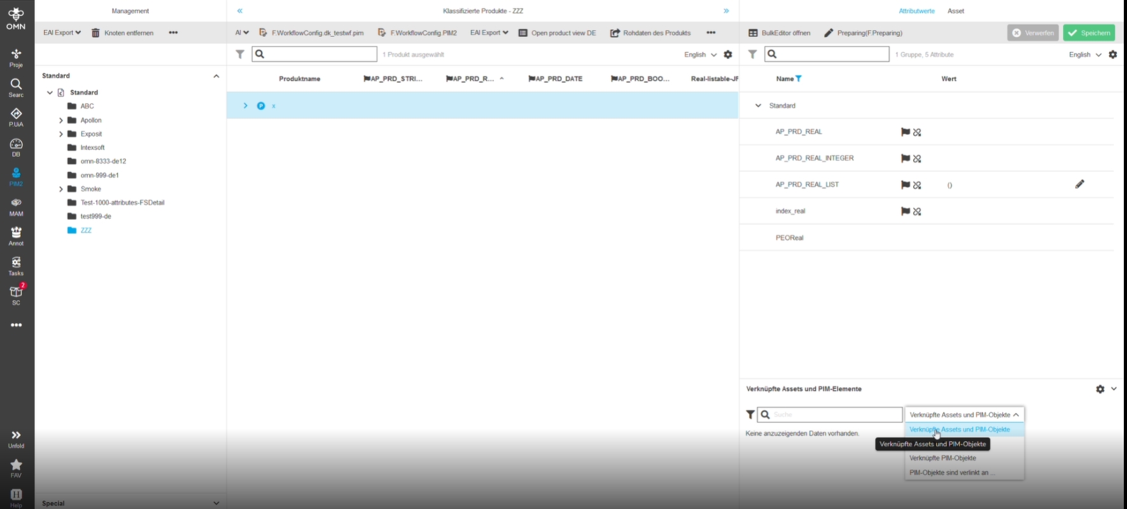Expand the selected product row x
The width and height of the screenshot is (1127, 509).
click(245, 105)
